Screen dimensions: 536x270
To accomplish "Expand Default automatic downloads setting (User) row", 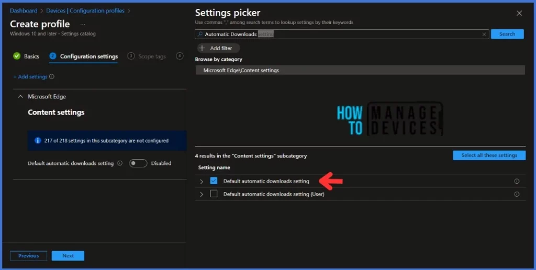I will (x=202, y=194).
